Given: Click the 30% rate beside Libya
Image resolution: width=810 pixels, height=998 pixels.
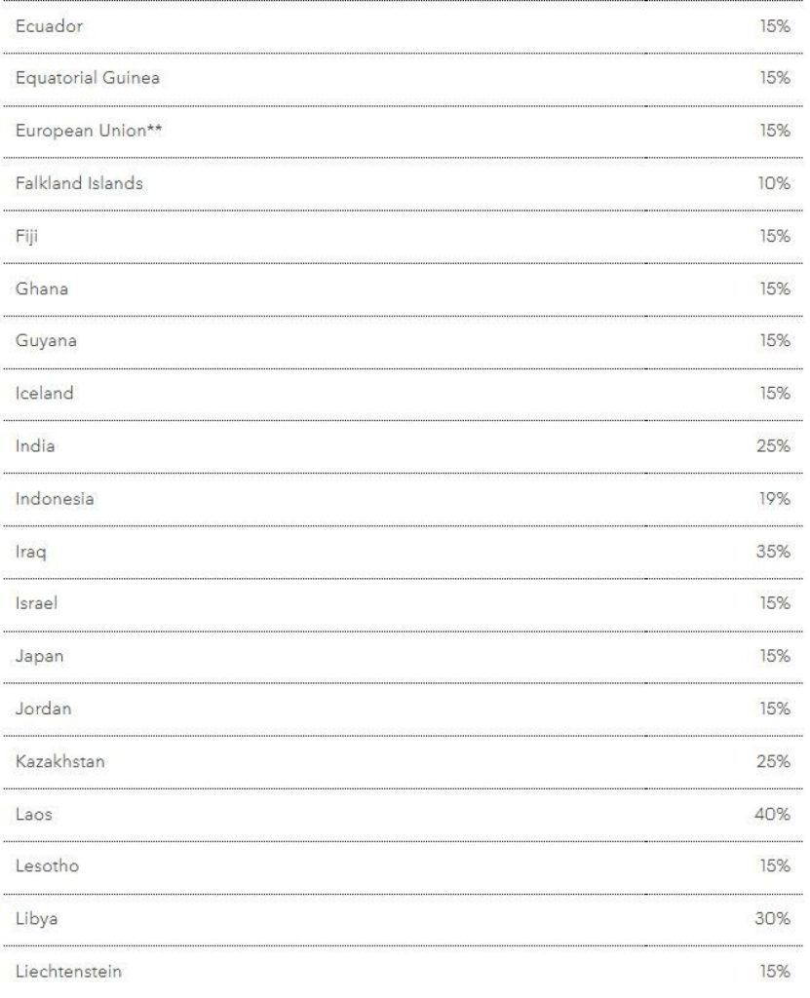Looking at the screenshot, I should (774, 919).
